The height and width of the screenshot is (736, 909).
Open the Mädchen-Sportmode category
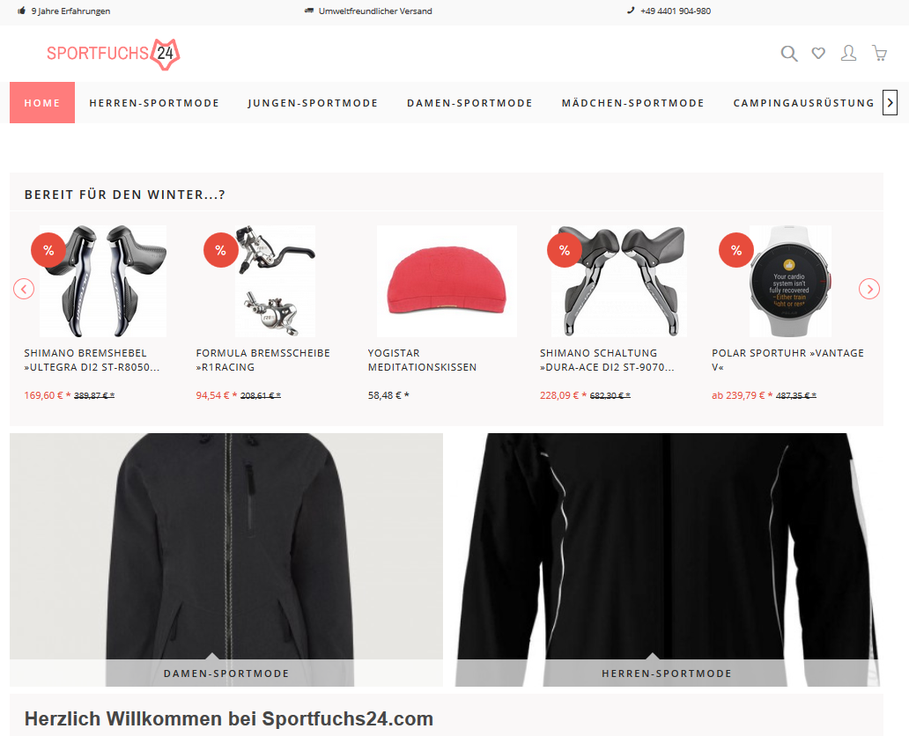coord(633,103)
